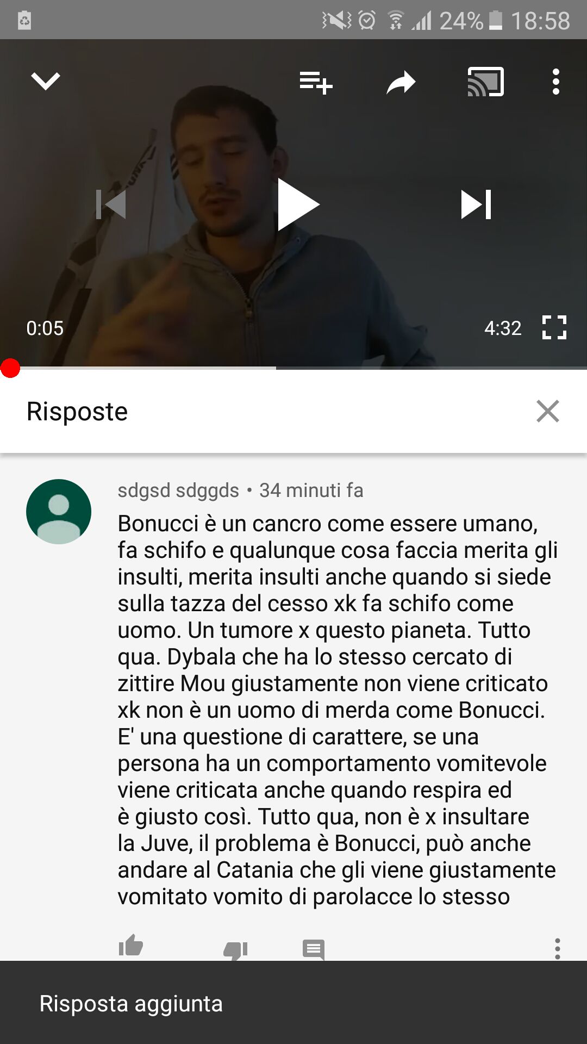The height and width of the screenshot is (1044, 587).
Task: Open the Cast to device icon
Action: [x=485, y=82]
